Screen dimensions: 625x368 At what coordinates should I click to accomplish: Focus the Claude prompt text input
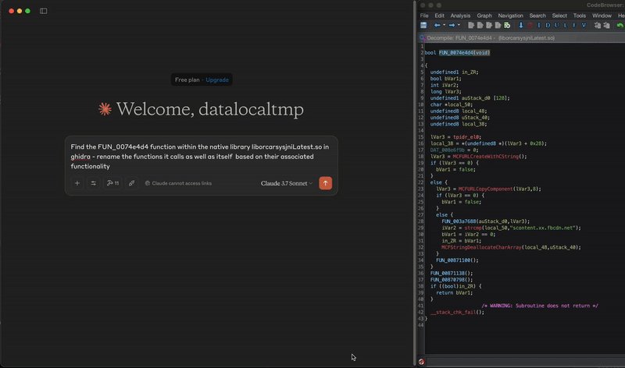point(201,157)
